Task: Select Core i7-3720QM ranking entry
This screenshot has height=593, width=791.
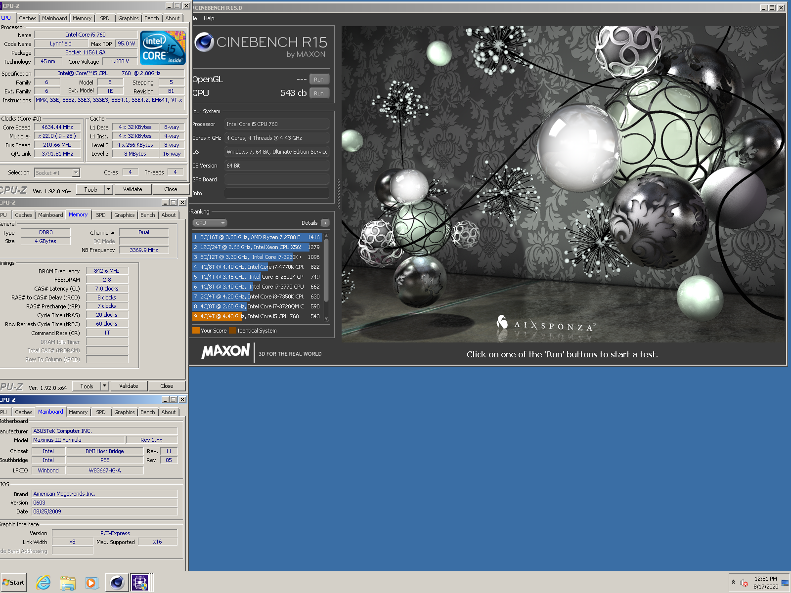Action: 257,306
